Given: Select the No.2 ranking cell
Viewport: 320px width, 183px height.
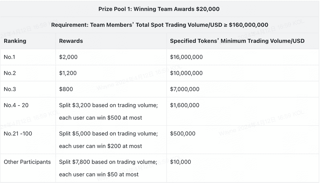Looking at the screenshot, I should point(10,73).
